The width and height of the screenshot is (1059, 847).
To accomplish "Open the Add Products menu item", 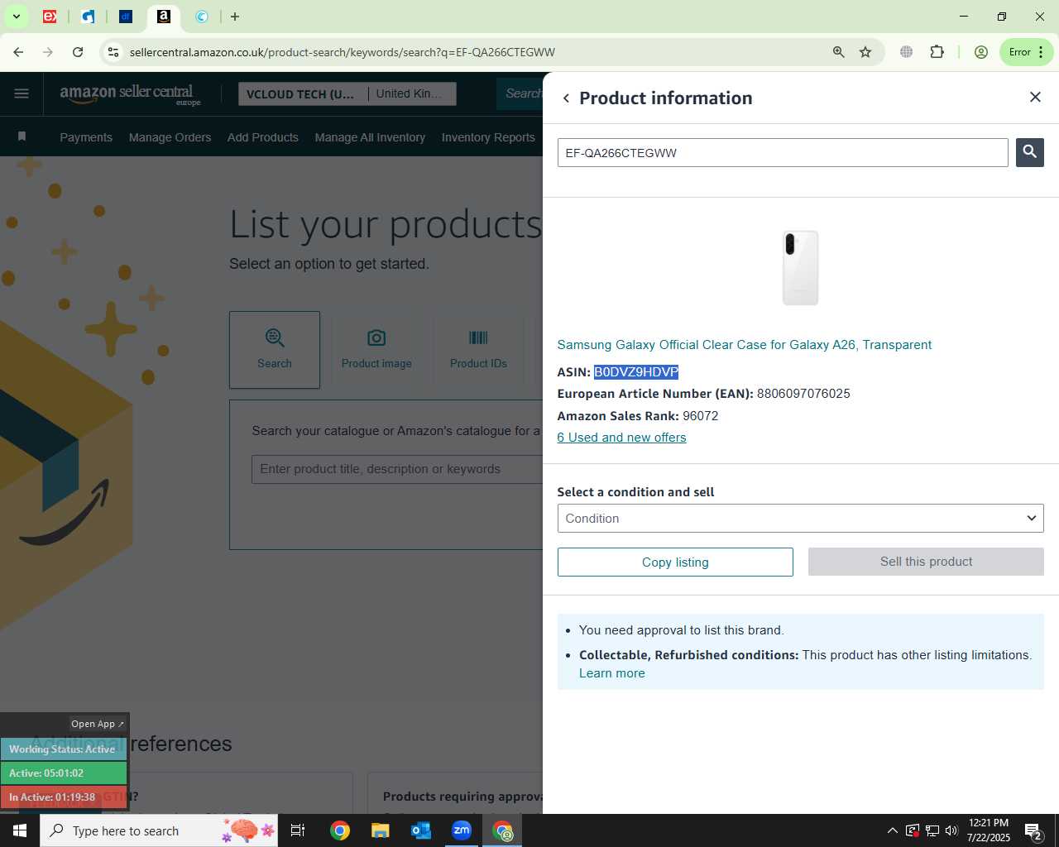I will tap(263, 137).
